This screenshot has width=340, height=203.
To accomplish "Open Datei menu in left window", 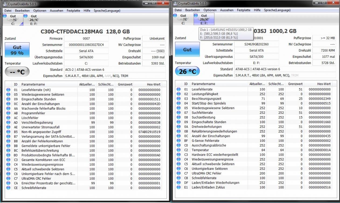I will pos(8,10).
